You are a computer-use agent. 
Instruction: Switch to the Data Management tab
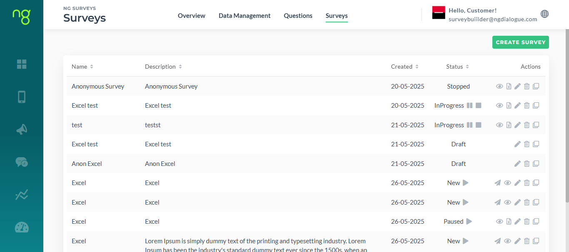(x=245, y=16)
